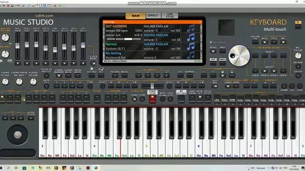Click CHORD round button at far right
This screenshot has width=305, height=171.
[284, 86]
